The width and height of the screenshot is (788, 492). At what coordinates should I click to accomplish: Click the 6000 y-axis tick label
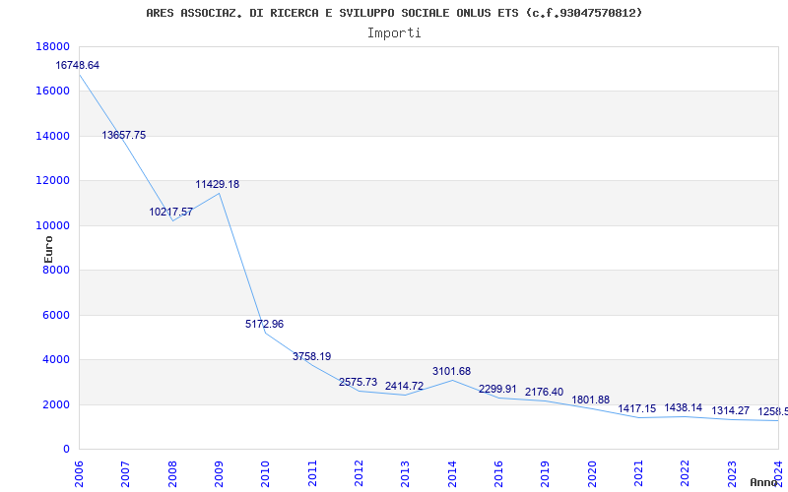(55, 315)
